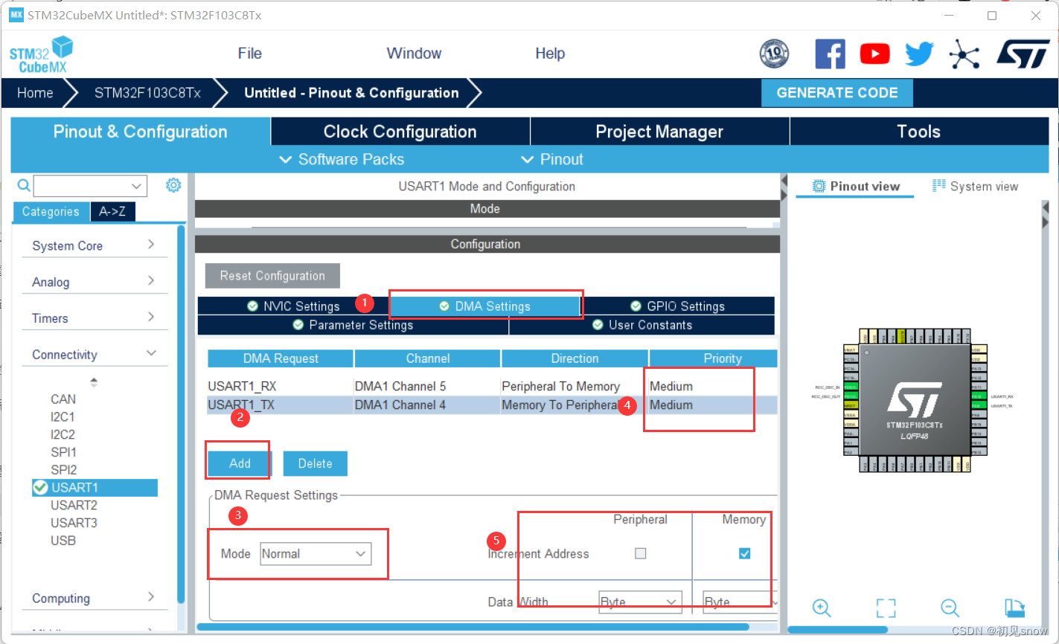The height and width of the screenshot is (644, 1059).
Task: Click the ST community network icon
Action: click(964, 54)
